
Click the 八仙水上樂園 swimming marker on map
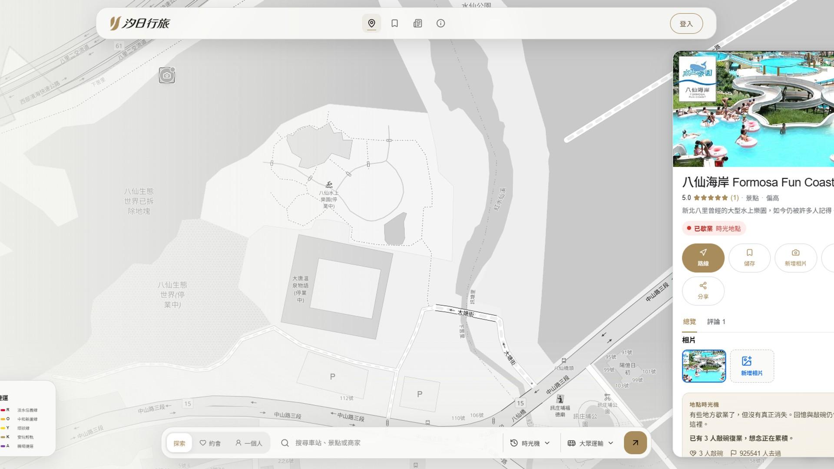coord(329,185)
